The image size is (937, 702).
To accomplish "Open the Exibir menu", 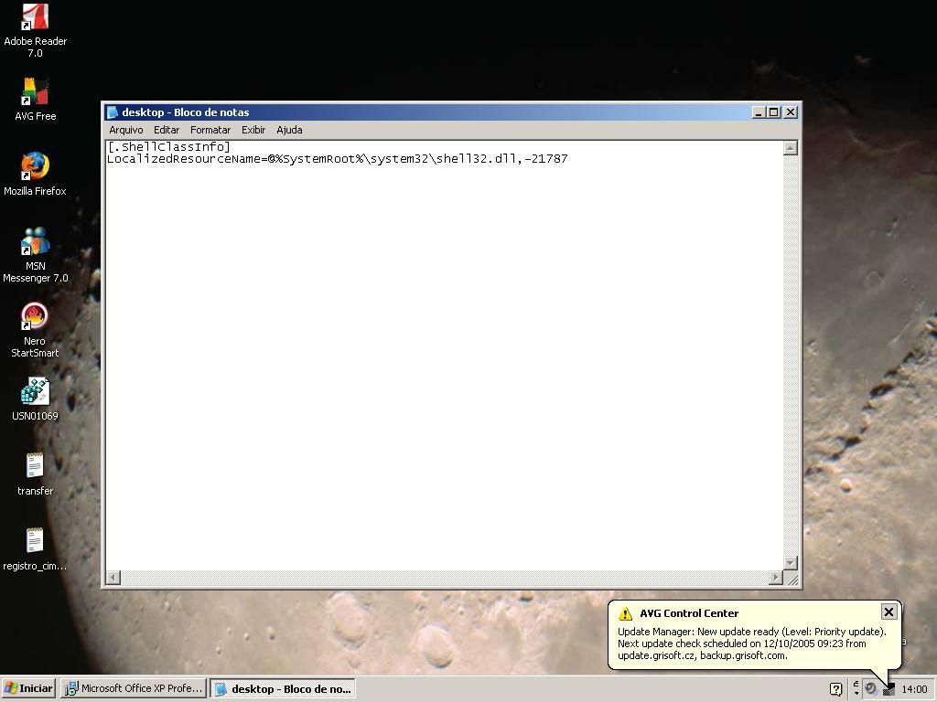I will tap(253, 130).
